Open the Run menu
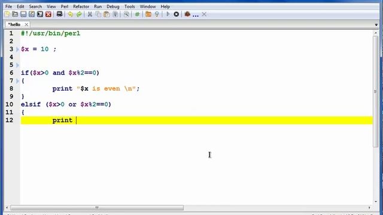383x215 pixels. 98,7
